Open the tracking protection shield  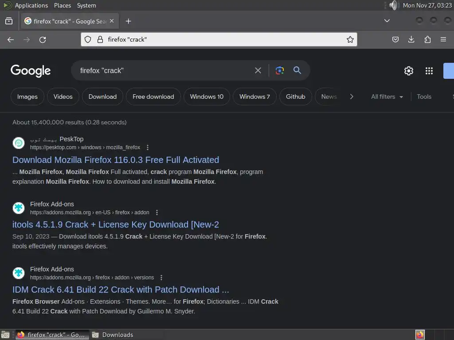click(x=88, y=39)
